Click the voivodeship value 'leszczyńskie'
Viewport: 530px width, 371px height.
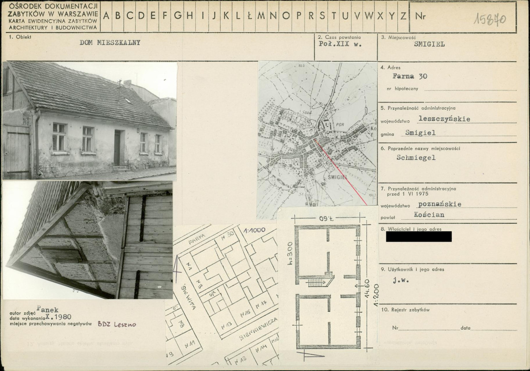[x=444, y=119]
